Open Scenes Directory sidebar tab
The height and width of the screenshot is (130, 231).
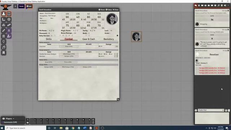click(202, 5)
